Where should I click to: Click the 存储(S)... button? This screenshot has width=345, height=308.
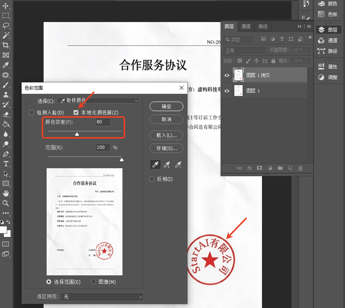pyautogui.click(x=166, y=148)
